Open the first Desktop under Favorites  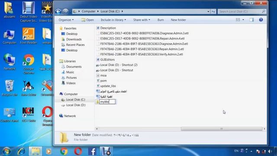(72, 34)
